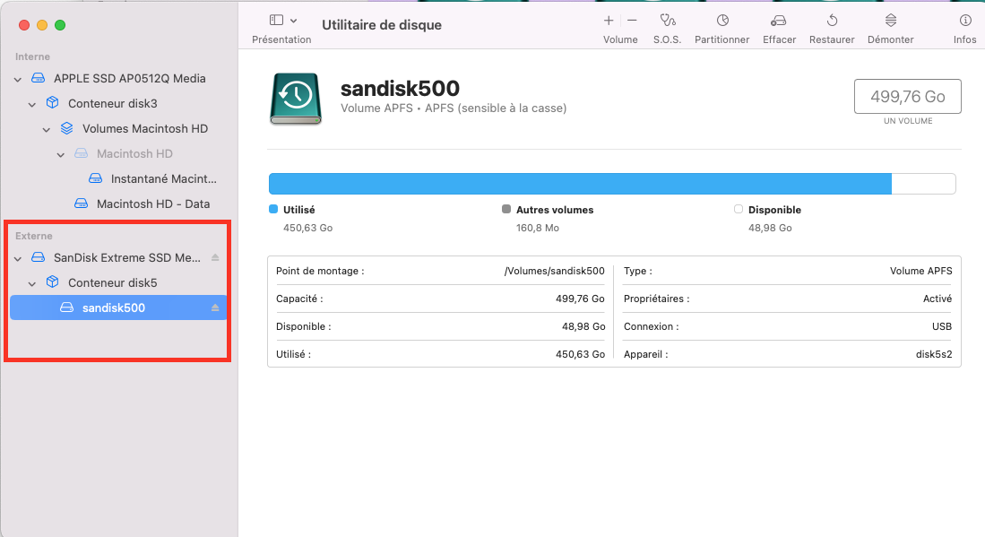Click the 160,8 Mo other volumes value
Viewport: 985px width, 537px height.
coord(538,228)
